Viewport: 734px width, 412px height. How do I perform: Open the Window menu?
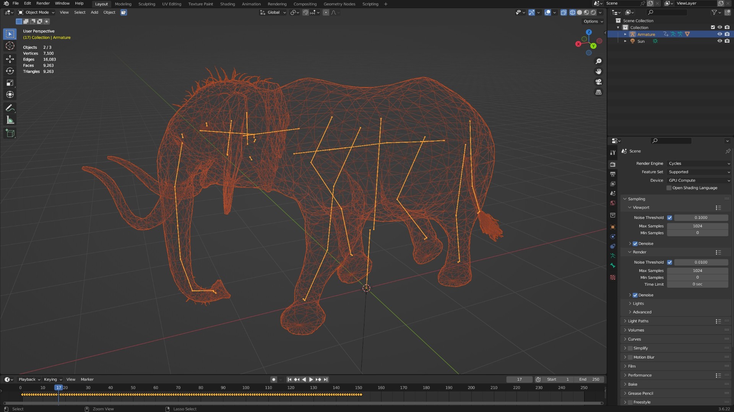tap(62, 3)
